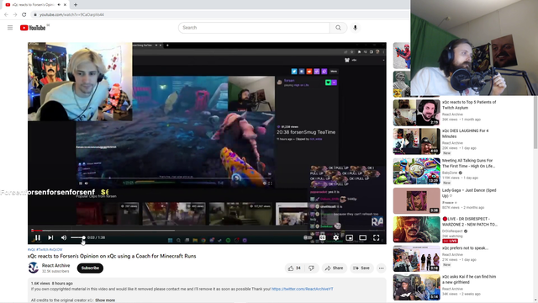Seek on the video progress bar
The width and height of the screenshot is (538, 303).
pos(207,230)
